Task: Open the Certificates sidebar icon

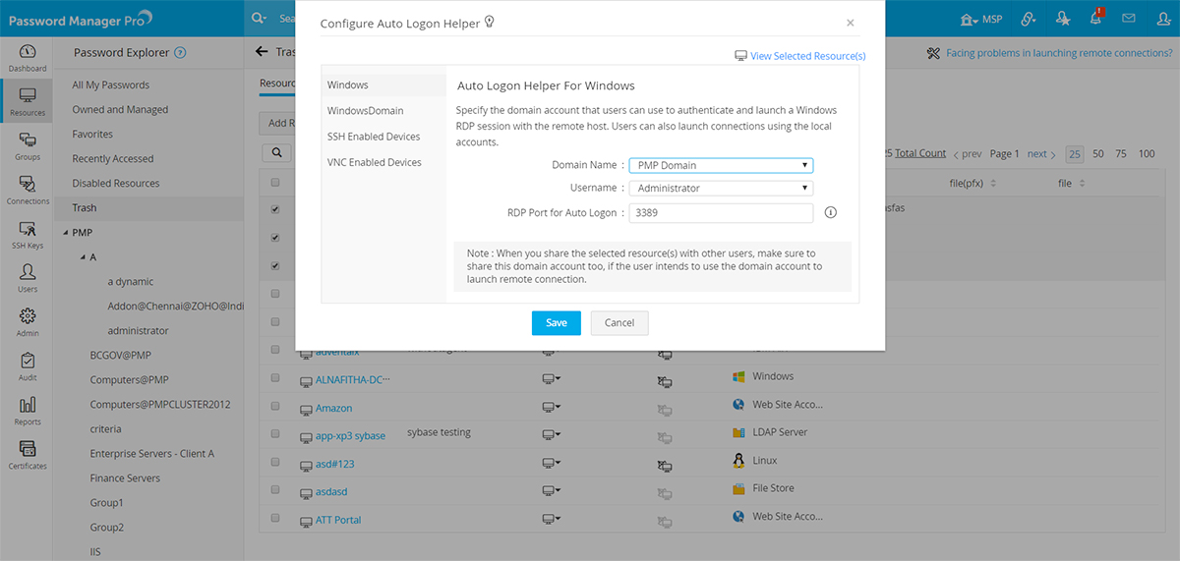Action: pyautogui.click(x=28, y=453)
